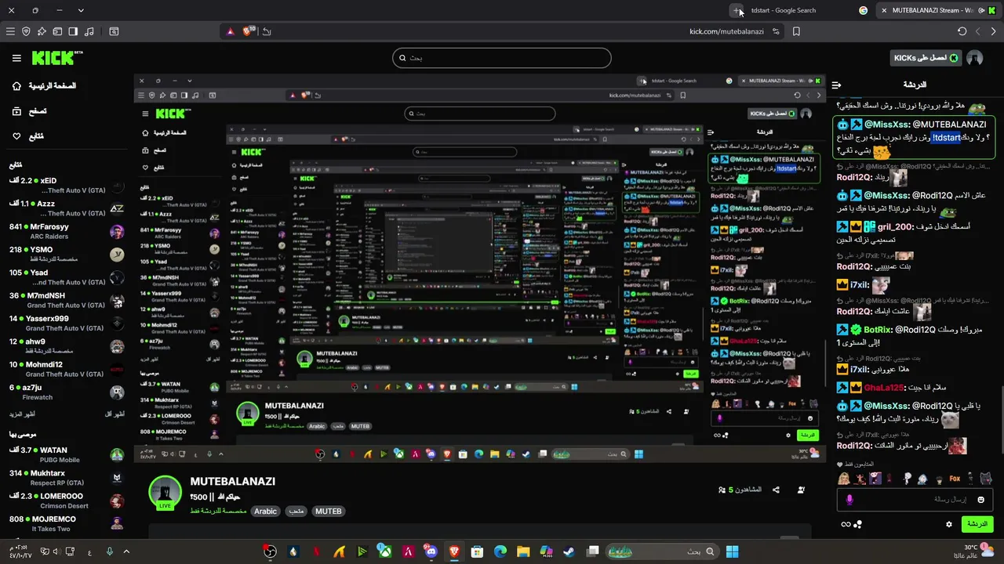Image resolution: width=1004 pixels, height=564 pixels.
Task: Open Steam from the taskbar
Action: 569,551
